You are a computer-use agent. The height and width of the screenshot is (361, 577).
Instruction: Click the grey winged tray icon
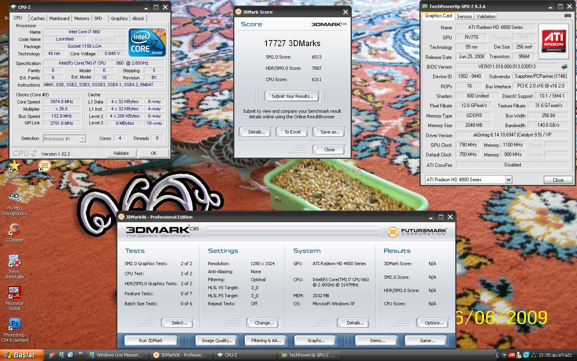coord(504,355)
